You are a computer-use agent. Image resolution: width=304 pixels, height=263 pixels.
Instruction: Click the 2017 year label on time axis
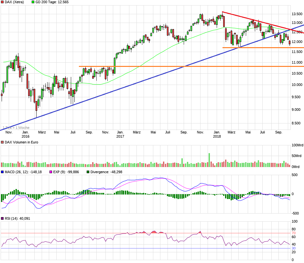[x=120, y=136]
